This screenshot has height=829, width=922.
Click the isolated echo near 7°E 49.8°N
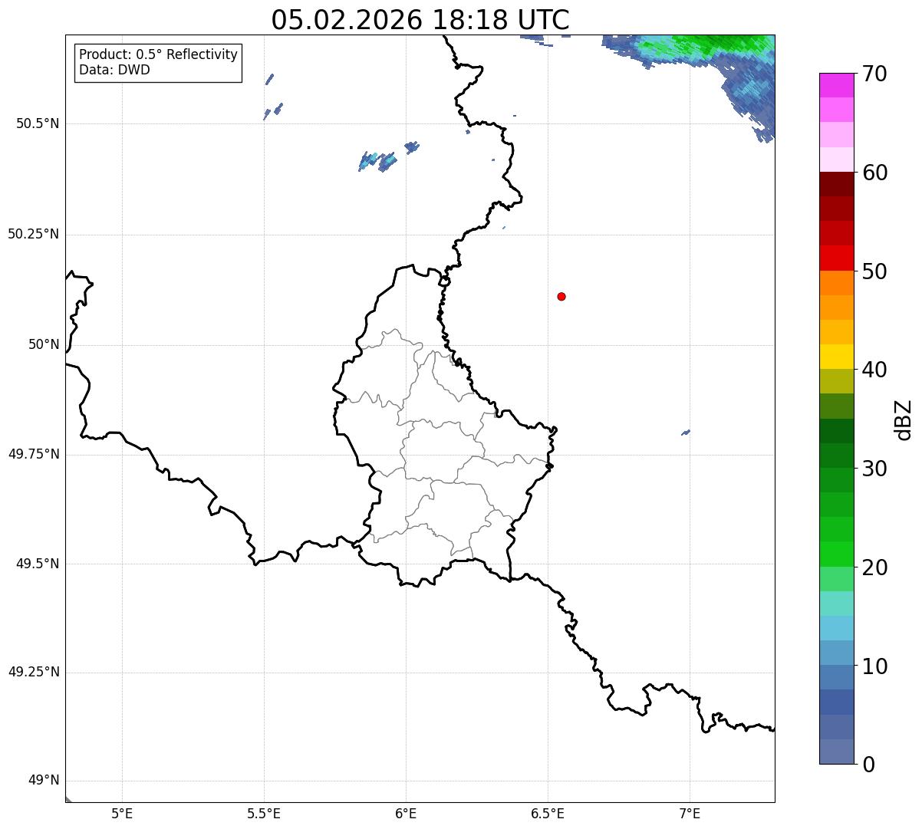pos(686,433)
